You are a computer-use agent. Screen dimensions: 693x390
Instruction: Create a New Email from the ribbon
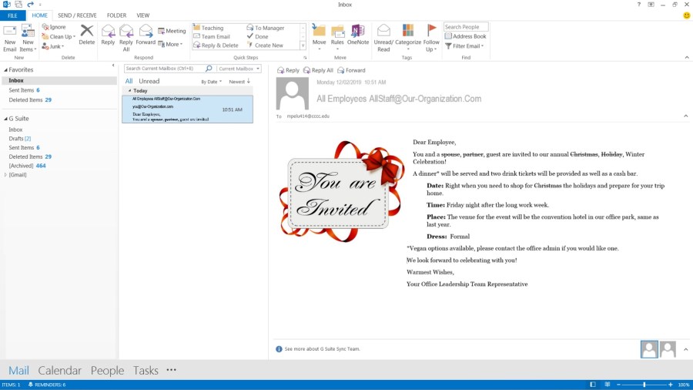pyautogui.click(x=10, y=39)
